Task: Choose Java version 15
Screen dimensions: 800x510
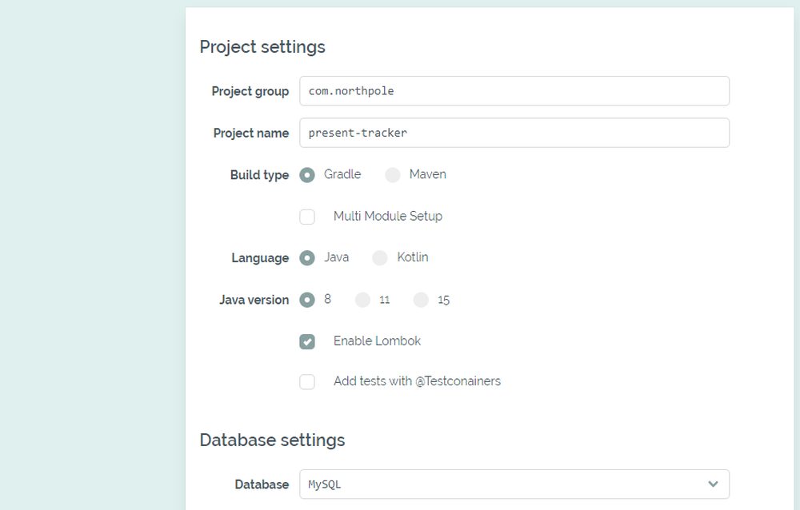Action: click(x=421, y=300)
